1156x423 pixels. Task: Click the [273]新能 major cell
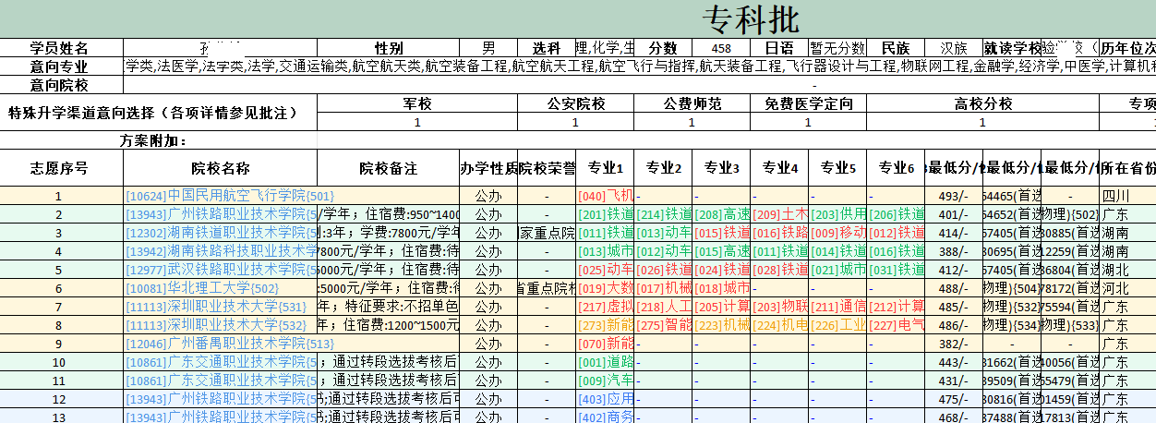(x=605, y=325)
